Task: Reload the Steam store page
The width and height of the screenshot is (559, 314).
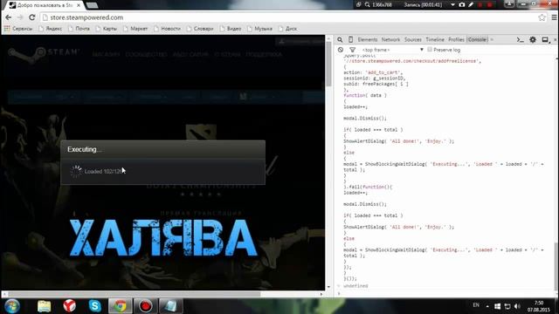Action: (32, 17)
